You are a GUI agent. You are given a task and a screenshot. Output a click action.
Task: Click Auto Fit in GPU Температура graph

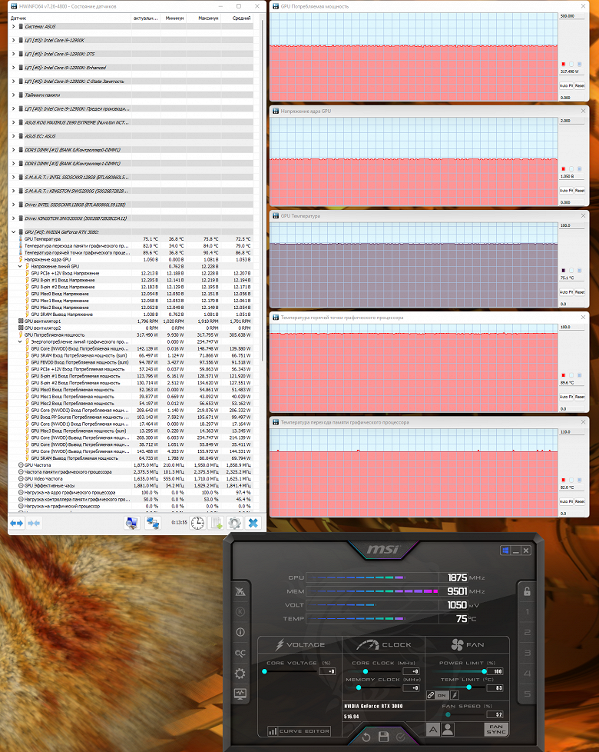point(566,292)
